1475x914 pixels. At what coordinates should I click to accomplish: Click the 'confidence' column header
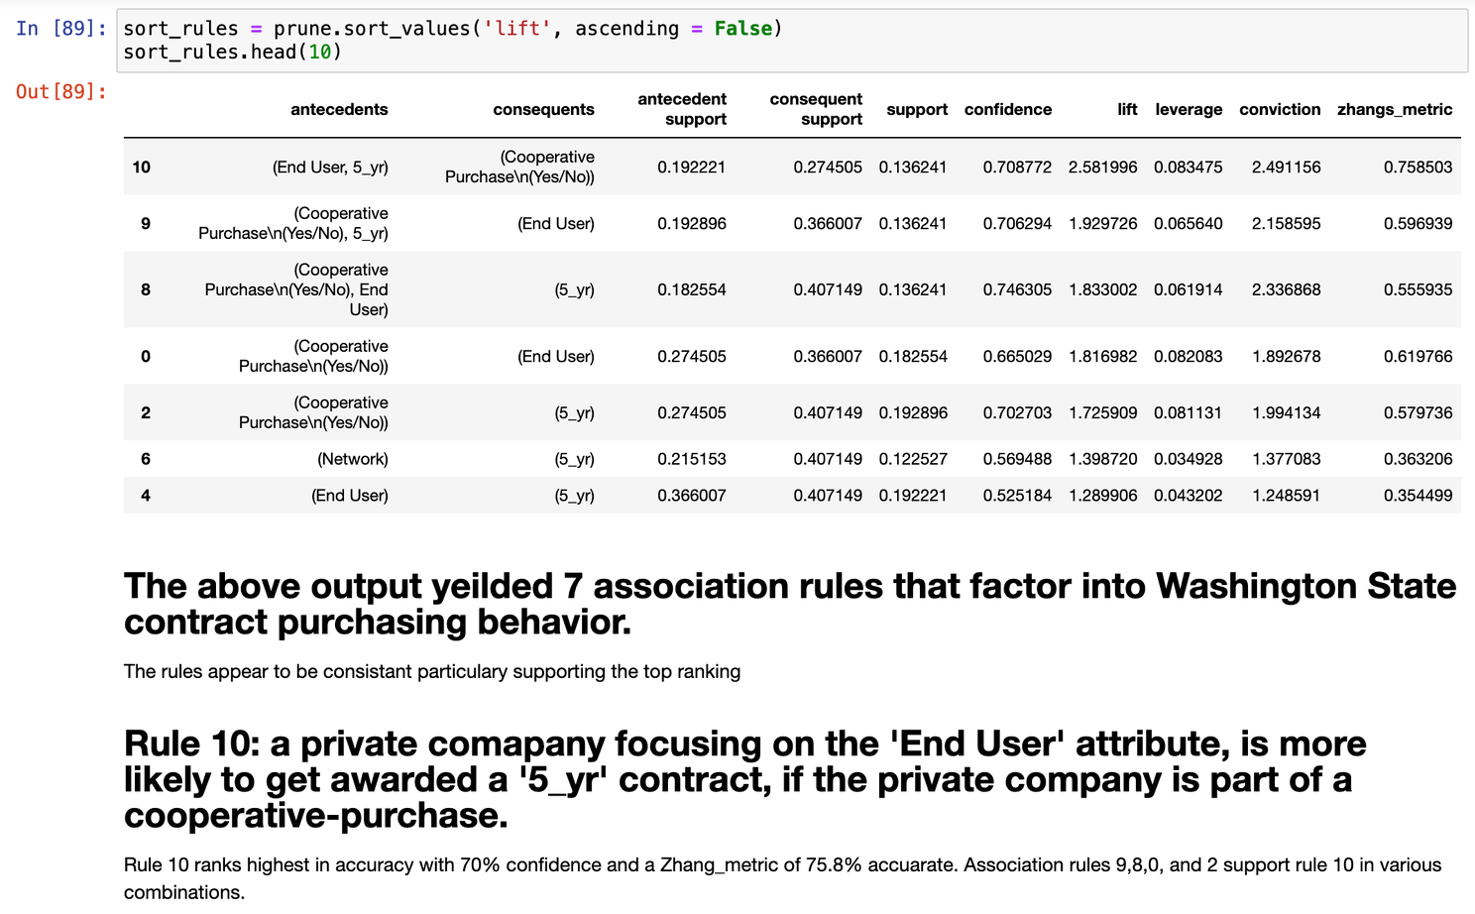(1007, 110)
